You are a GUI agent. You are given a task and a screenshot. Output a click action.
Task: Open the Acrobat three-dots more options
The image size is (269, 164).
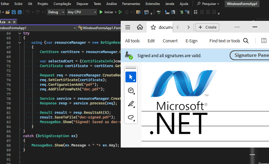(237, 27)
